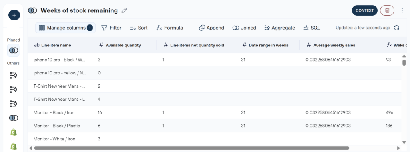This screenshot has width=410, height=152.
Task: Click the Updated a few seconds ago text
Action: (363, 28)
